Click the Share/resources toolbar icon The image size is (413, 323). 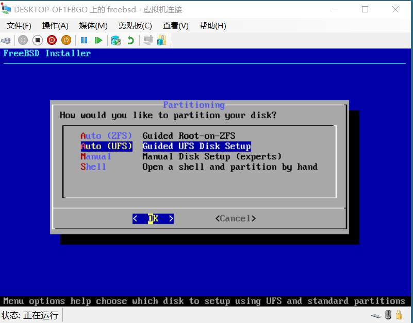click(x=162, y=40)
